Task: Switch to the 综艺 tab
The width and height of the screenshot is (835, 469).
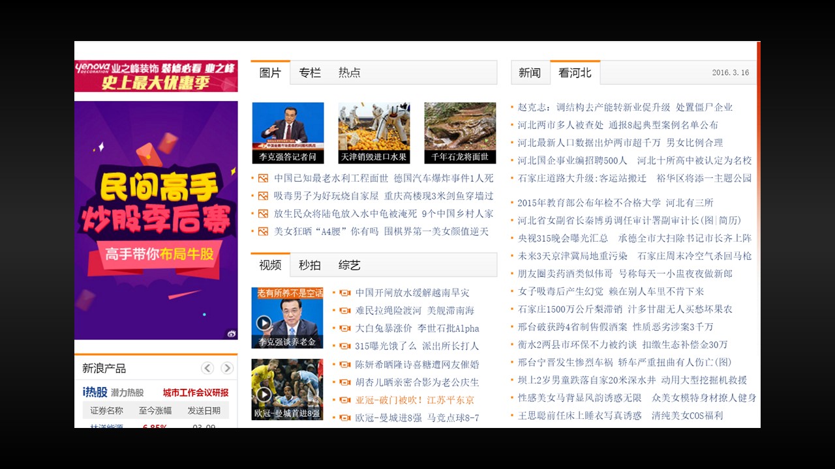Action: tap(350, 264)
